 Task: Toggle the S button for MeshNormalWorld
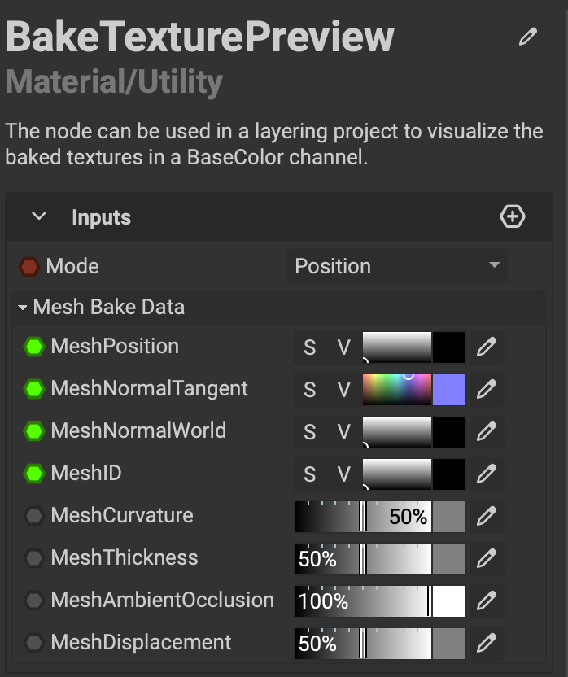[309, 432]
